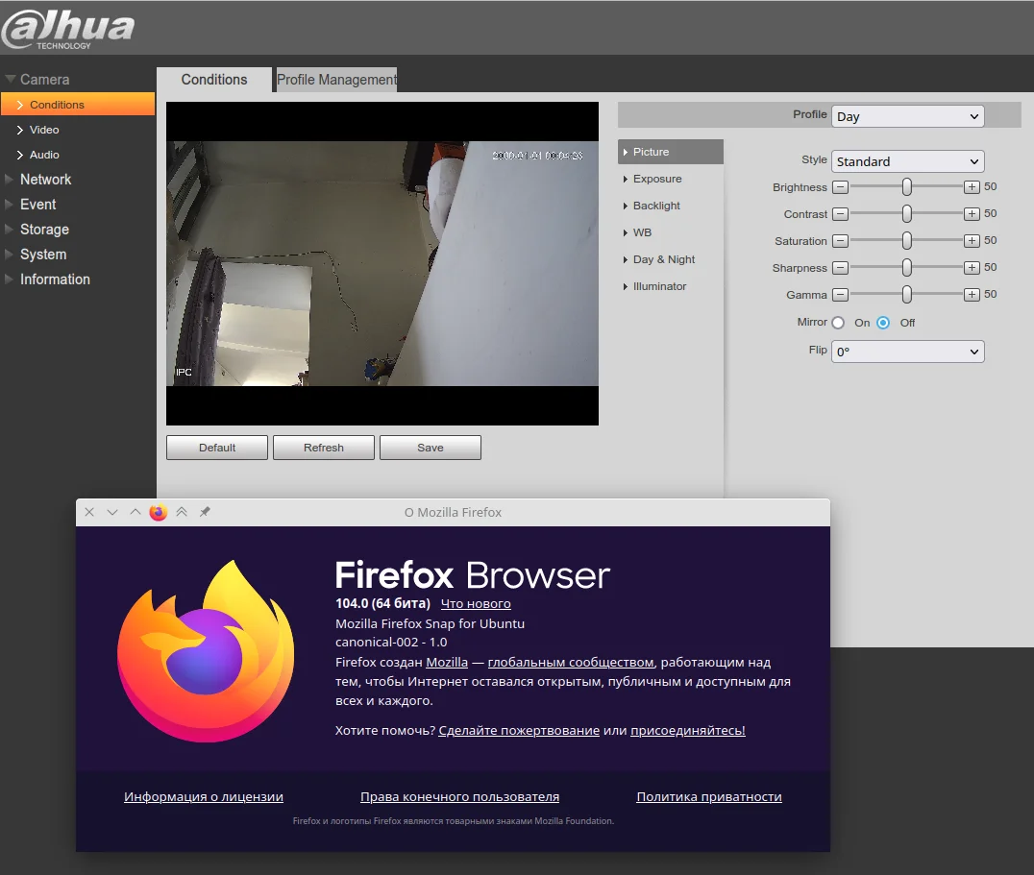Open the Profile dropdown showing Day
This screenshot has width=1034, height=875.
907,116
